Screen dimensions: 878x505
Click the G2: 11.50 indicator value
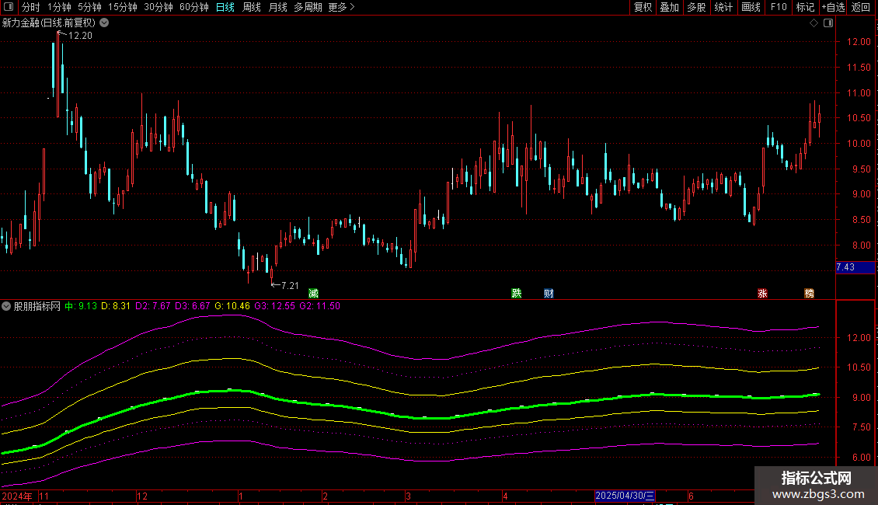point(319,306)
